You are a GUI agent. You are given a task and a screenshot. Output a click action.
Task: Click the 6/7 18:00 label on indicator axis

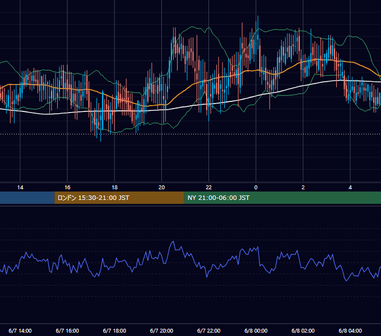[114, 330]
